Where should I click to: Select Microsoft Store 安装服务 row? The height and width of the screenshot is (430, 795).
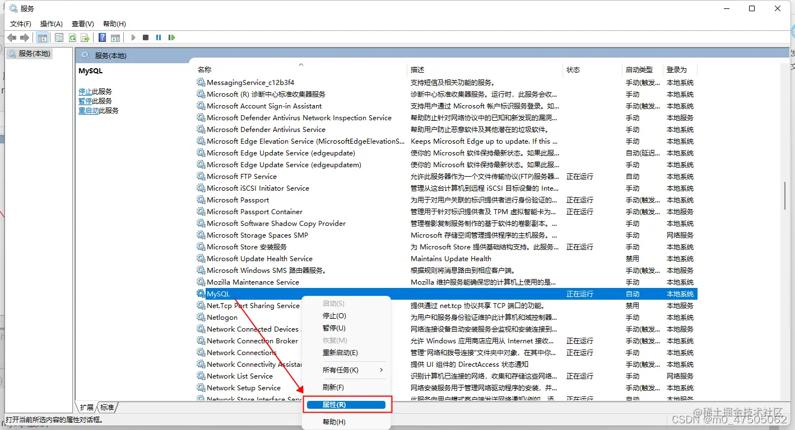[446, 247]
